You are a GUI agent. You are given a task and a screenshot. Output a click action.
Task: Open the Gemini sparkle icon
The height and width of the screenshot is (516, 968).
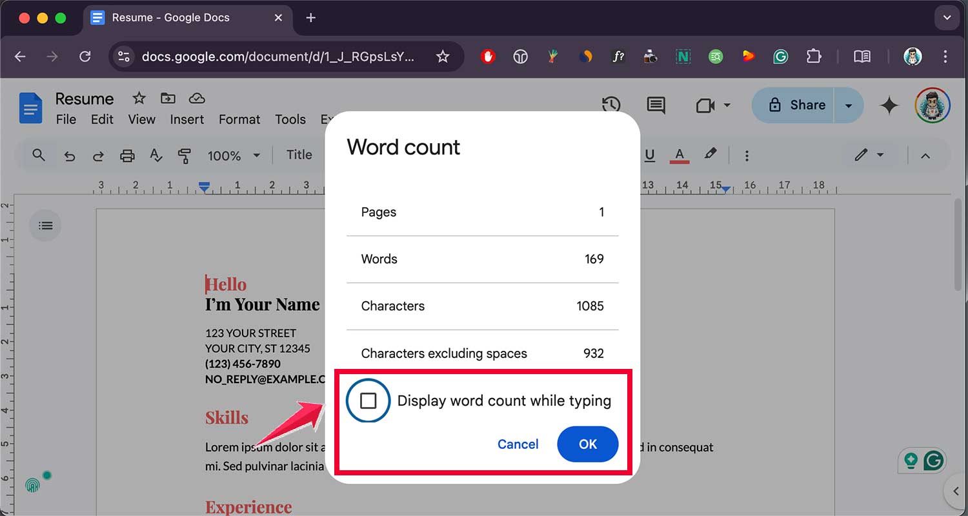coord(889,105)
